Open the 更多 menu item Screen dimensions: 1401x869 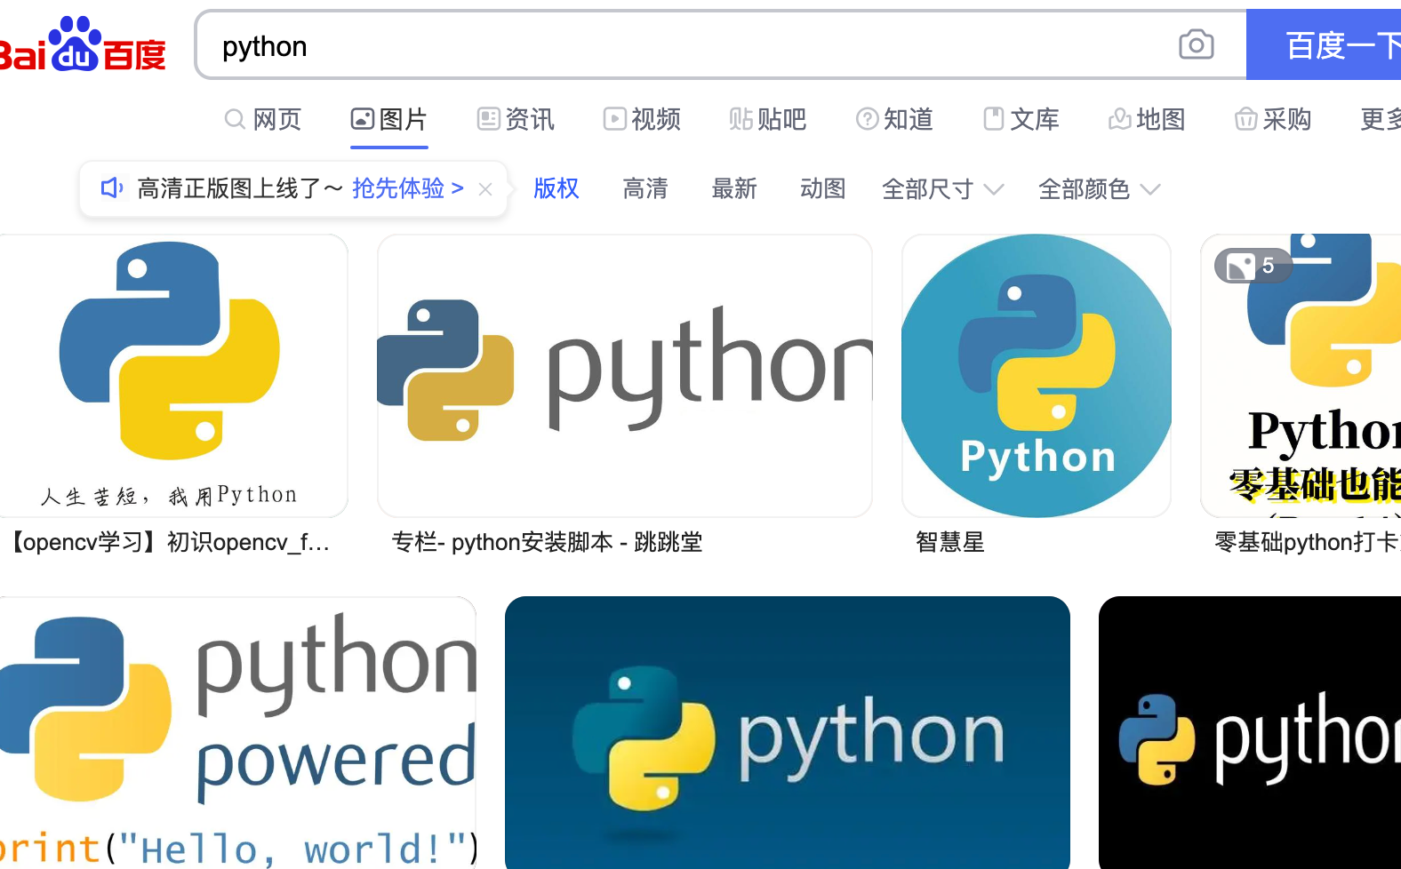pos(1381,119)
